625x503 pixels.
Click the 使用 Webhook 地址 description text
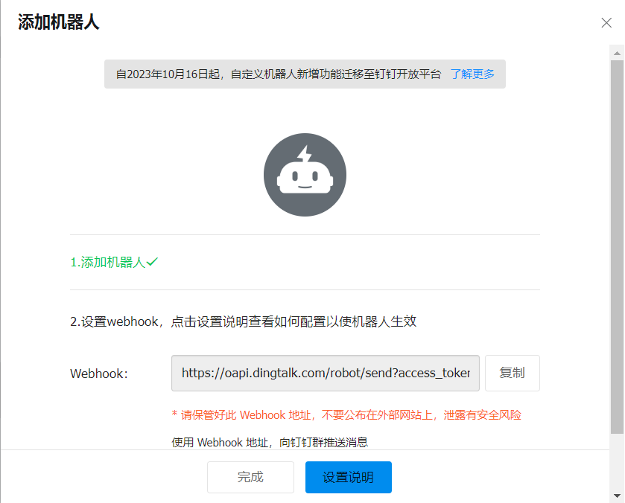coord(270,442)
